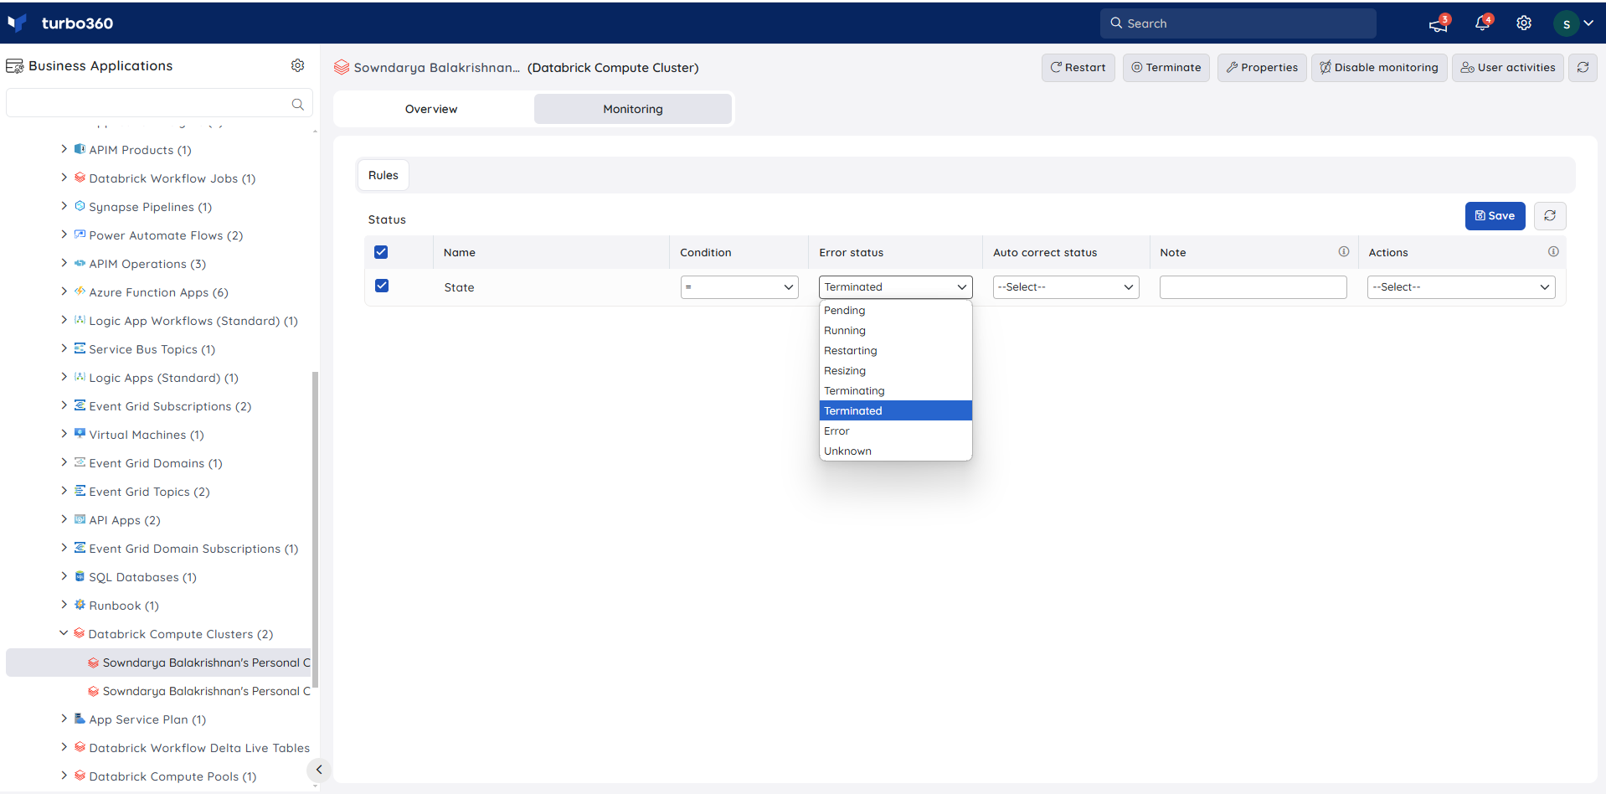Click the Power Automate Flows icon
Image resolution: width=1606 pixels, height=794 pixels.
pyautogui.click(x=80, y=235)
